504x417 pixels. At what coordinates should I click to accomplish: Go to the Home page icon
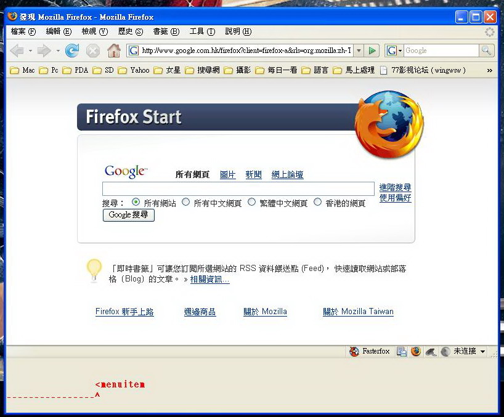click(x=114, y=51)
